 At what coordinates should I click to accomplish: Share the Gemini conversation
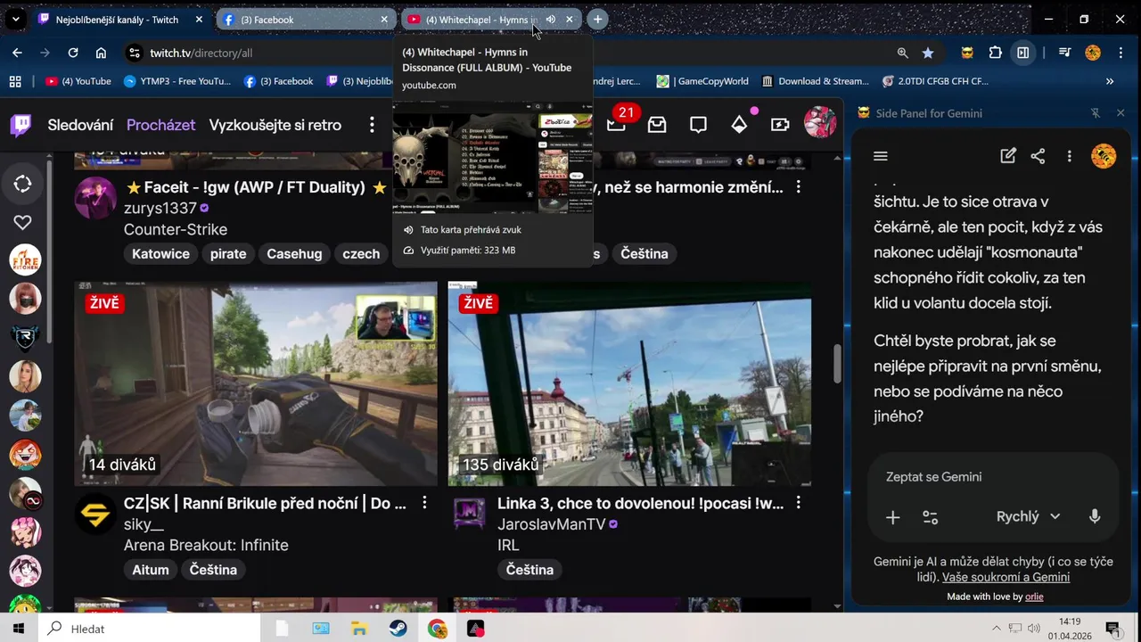pyautogui.click(x=1038, y=156)
